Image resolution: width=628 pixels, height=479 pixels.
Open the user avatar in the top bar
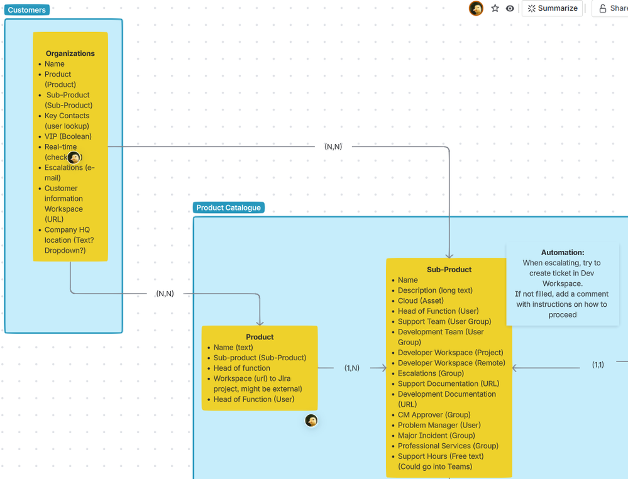(477, 8)
